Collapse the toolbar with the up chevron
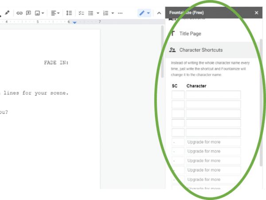Image resolution: width=266 pixels, height=200 pixels. click(x=159, y=13)
